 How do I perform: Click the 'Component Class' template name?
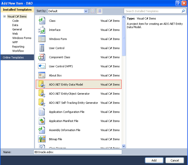click(59, 57)
